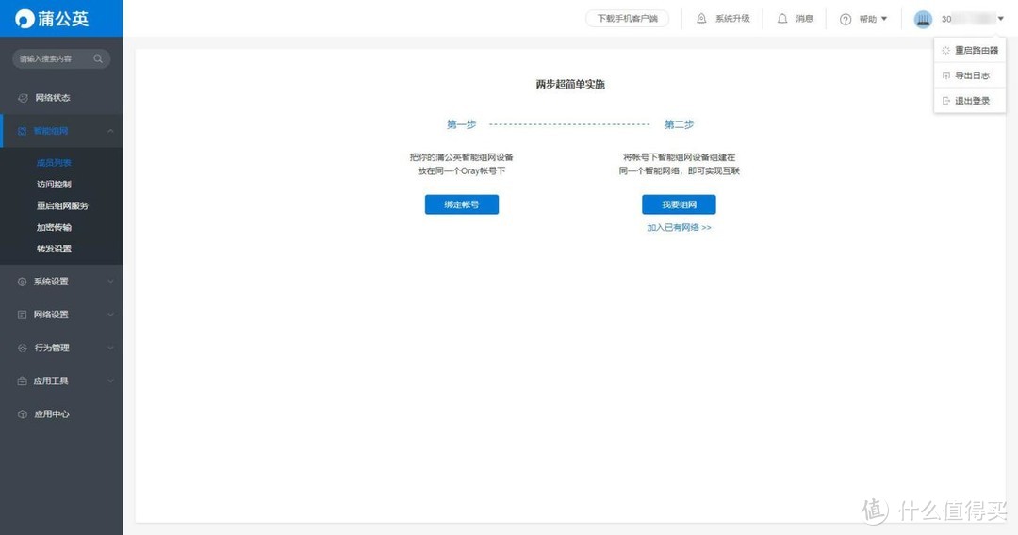
Task: Open 加密传输 submenu item
Action: click(54, 227)
